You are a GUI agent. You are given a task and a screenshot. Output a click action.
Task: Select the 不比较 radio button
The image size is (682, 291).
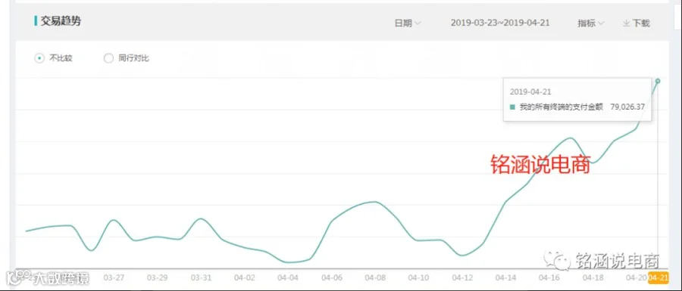tap(39, 58)
